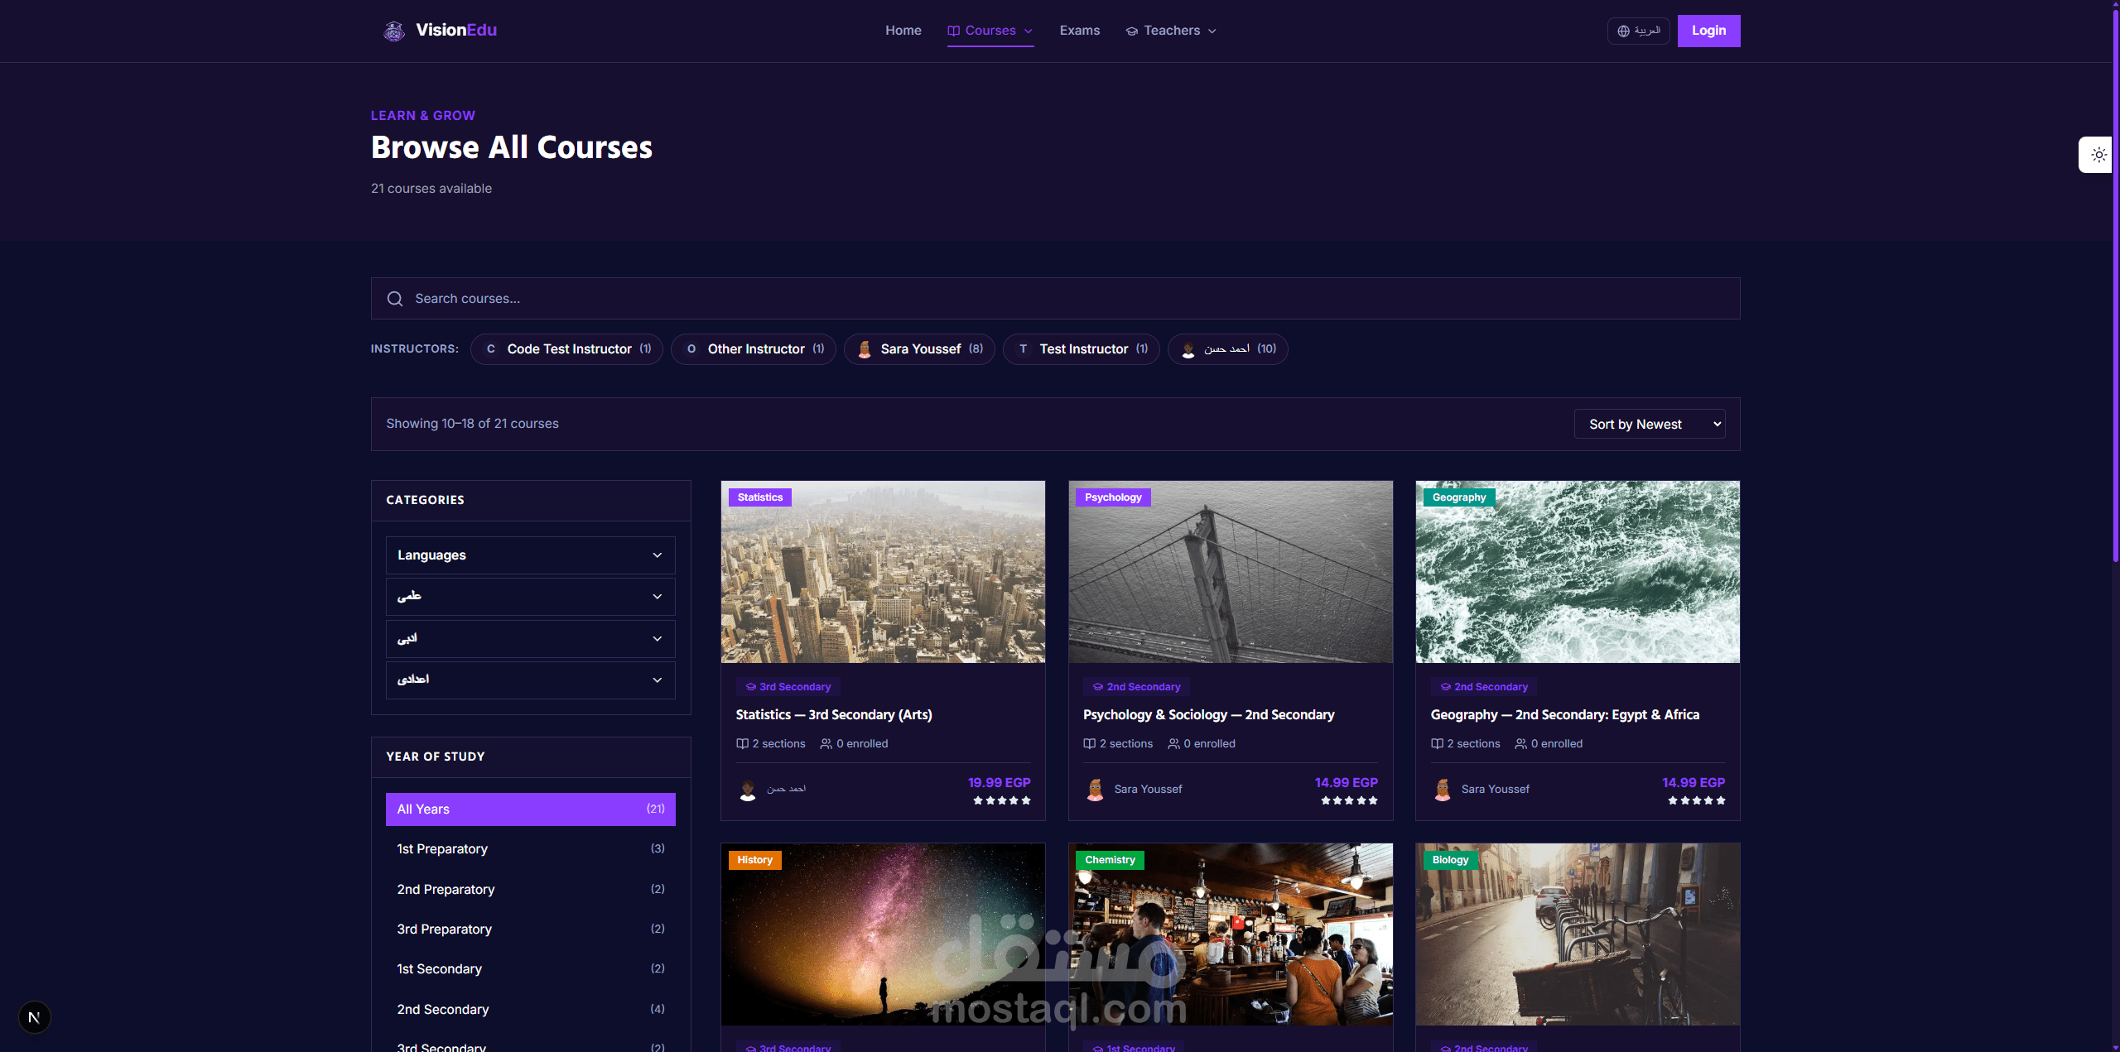
Task: Click the search magnifier icon
Action: click(x=395, y=299)
